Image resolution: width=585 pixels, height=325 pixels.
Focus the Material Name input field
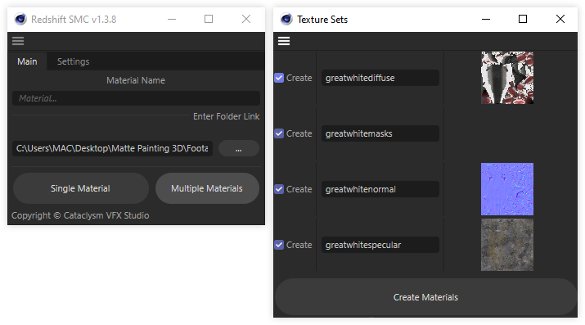pyautogui.click(x=136, y=98)
